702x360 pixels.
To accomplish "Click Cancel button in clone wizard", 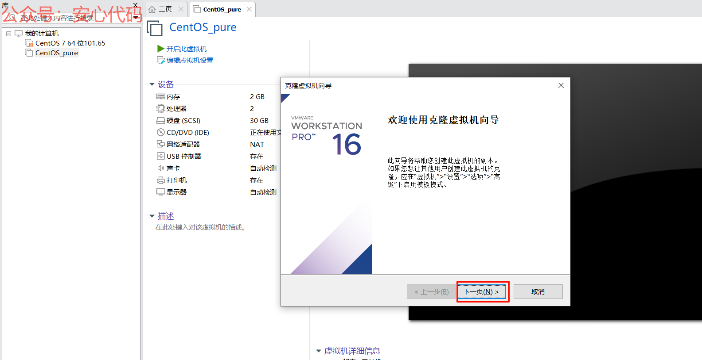I will [538, 292].
